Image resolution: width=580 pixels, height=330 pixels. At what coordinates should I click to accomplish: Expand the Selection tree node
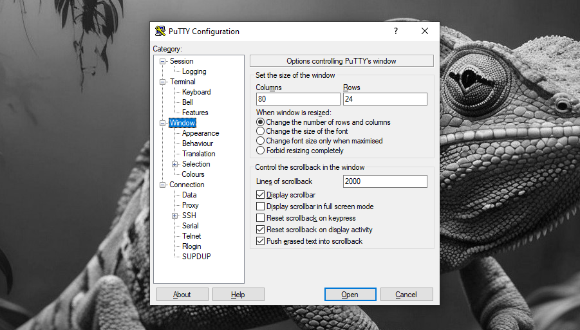coord(175,164)
